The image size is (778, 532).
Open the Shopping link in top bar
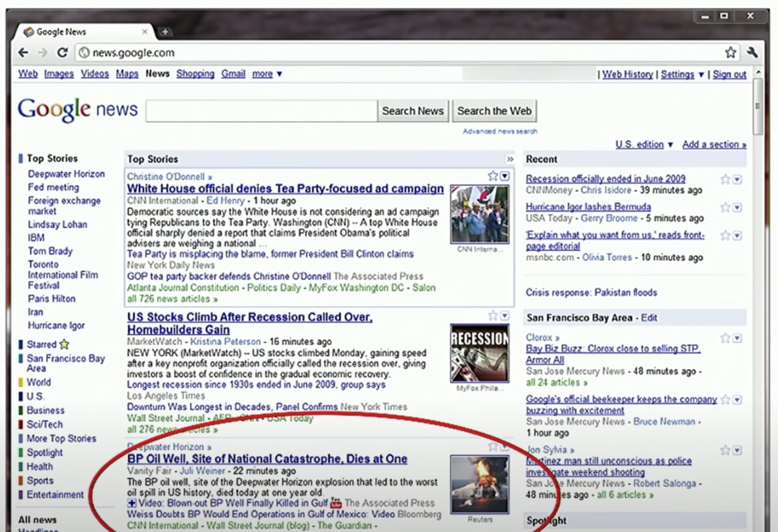click(x=195, y=74)
